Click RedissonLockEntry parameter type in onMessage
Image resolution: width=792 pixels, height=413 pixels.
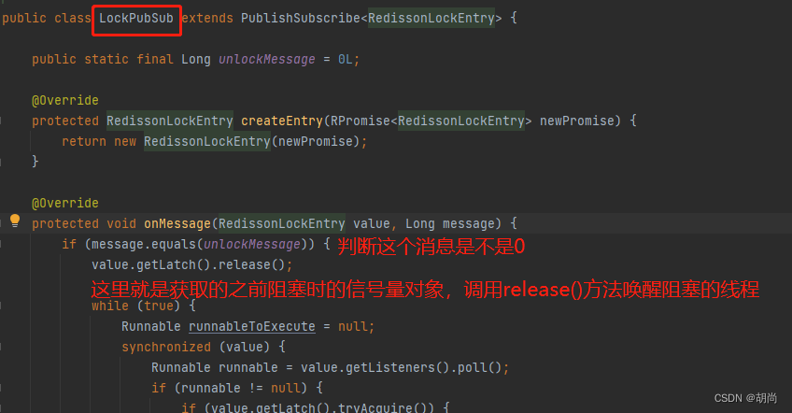pyautogui.click(x=282, y=223)
